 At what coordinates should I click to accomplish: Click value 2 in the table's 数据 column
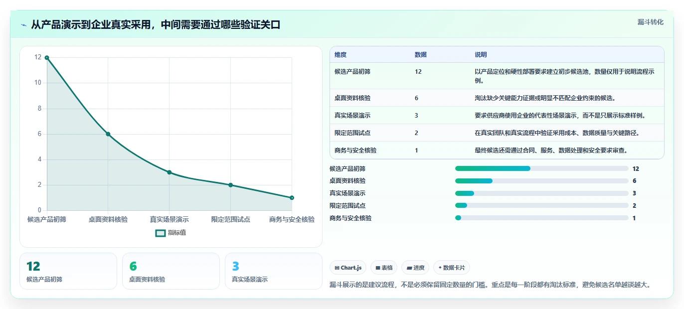point(417,133)
